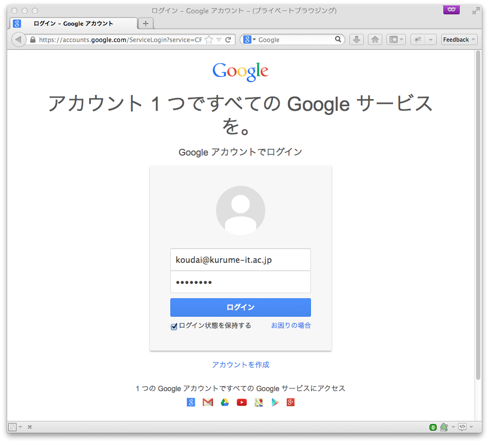Viewport: 489px width, 443px height.
Task: Open the お困りの場合 help link
Action: [290, 325]
